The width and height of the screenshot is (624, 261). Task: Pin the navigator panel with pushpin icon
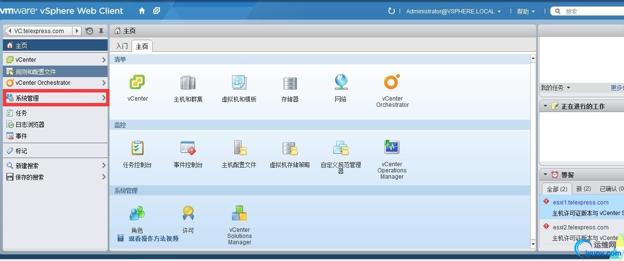pyautogui.click(x=101, y=31)
